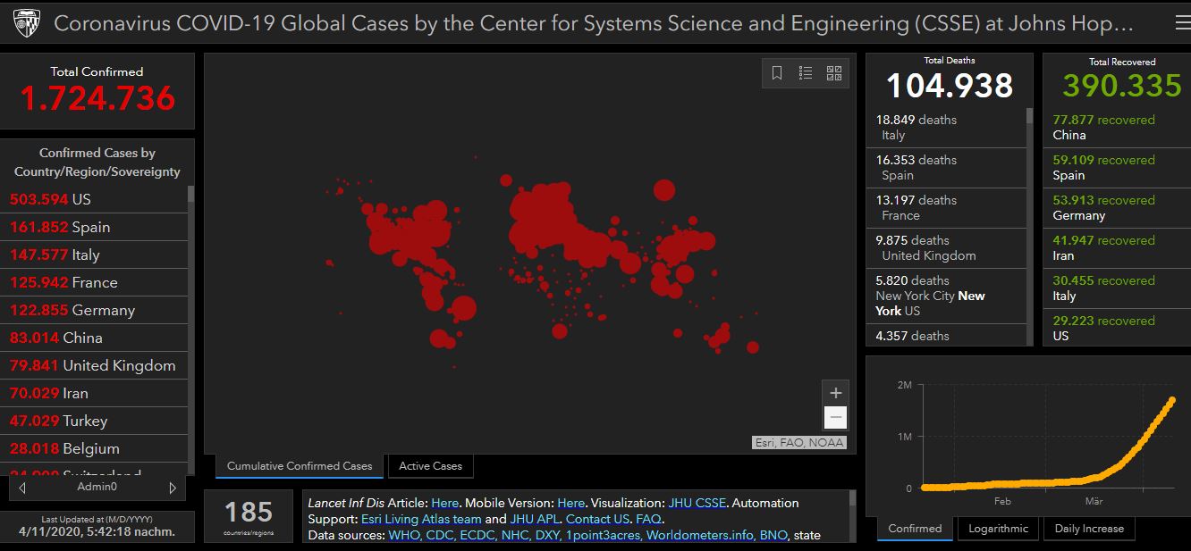The image size is (1191, 551).
Task: Click the total deaths list scrollbar
Action: [1029, 116]
